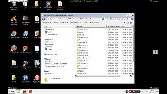This screenshot has height=94, width=167.
Task: Open Música library in navigation pane
Action: [x=50, y=47]
